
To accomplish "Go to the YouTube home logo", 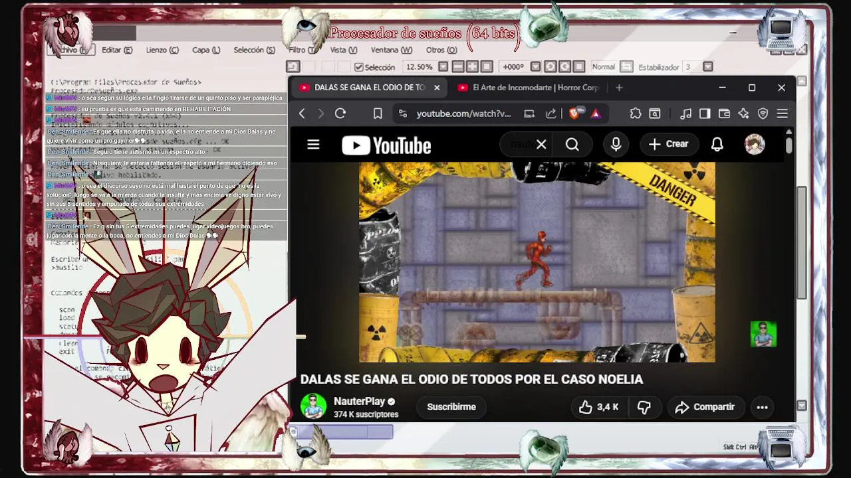I will (386, 145).
